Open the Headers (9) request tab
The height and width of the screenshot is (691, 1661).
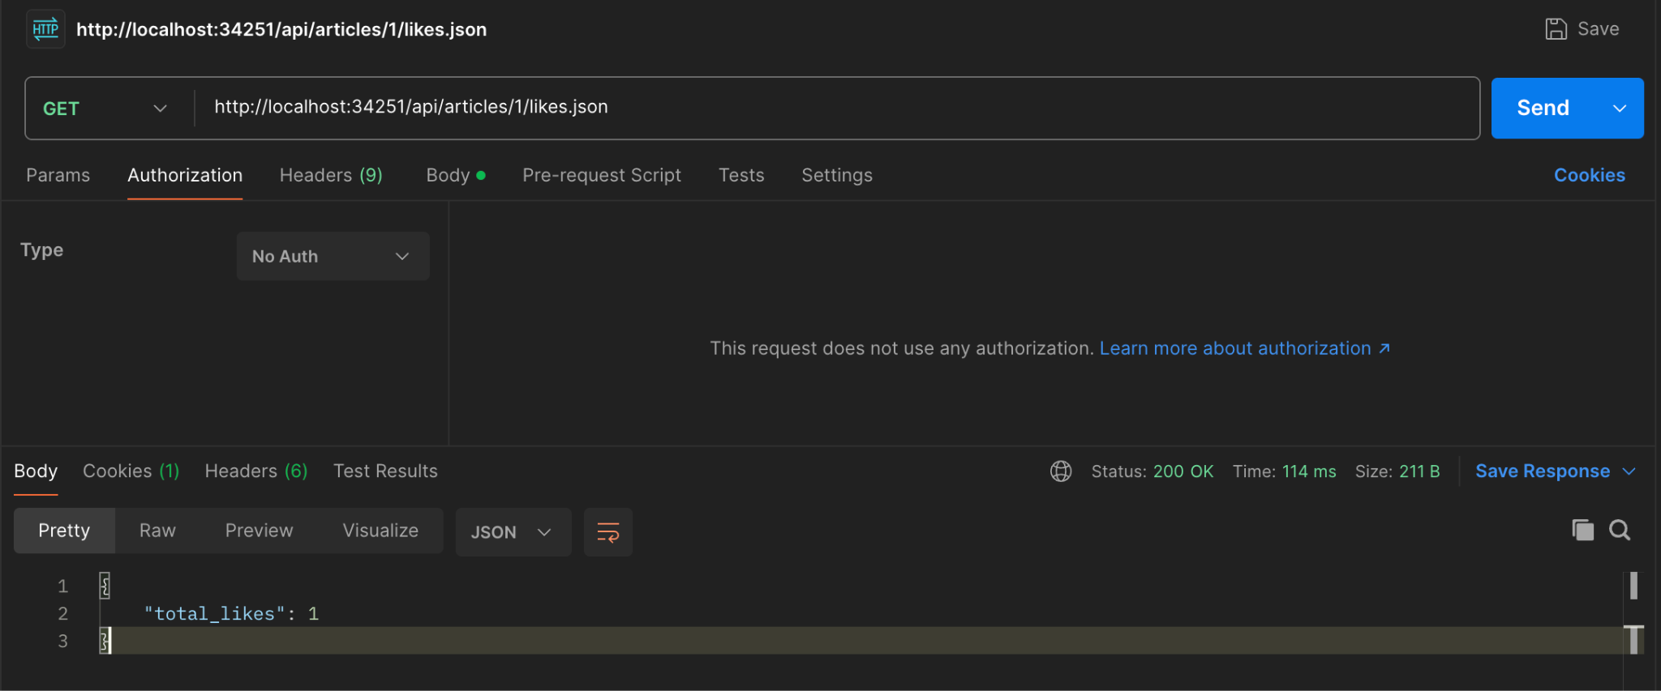(330, 176)
